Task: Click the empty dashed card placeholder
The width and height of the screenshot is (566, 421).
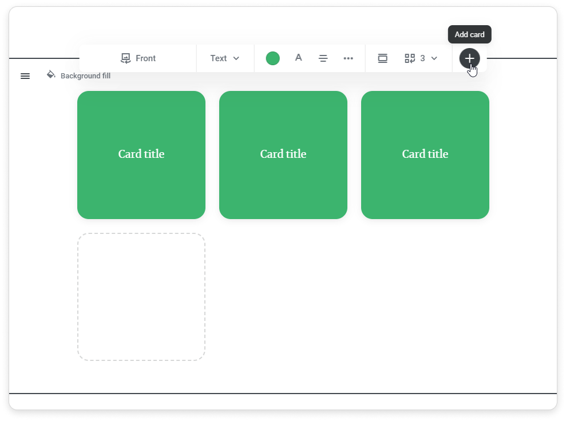Action: click(x=141, y=297)
